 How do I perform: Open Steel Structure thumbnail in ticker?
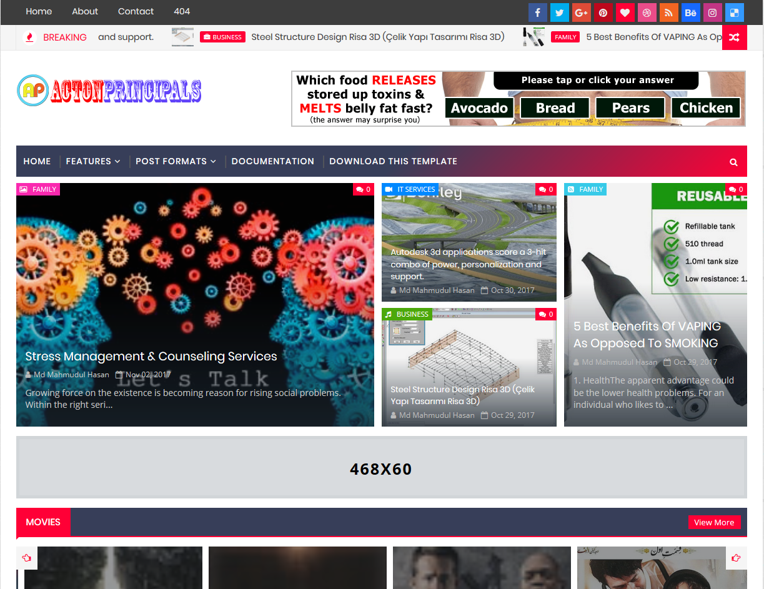pyautogui.click(x=182, y=37)
